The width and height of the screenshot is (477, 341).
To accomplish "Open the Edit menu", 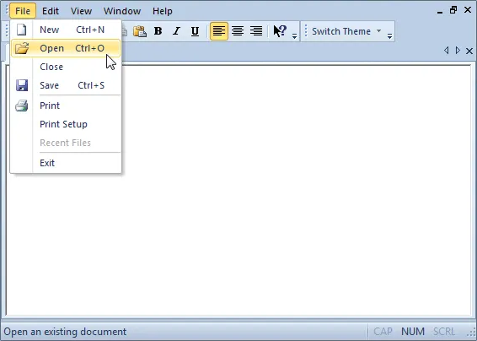I will pos(51,11).
